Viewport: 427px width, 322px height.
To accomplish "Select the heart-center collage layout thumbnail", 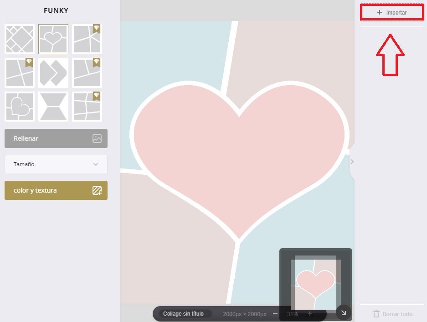I will [x=53, y=39].
